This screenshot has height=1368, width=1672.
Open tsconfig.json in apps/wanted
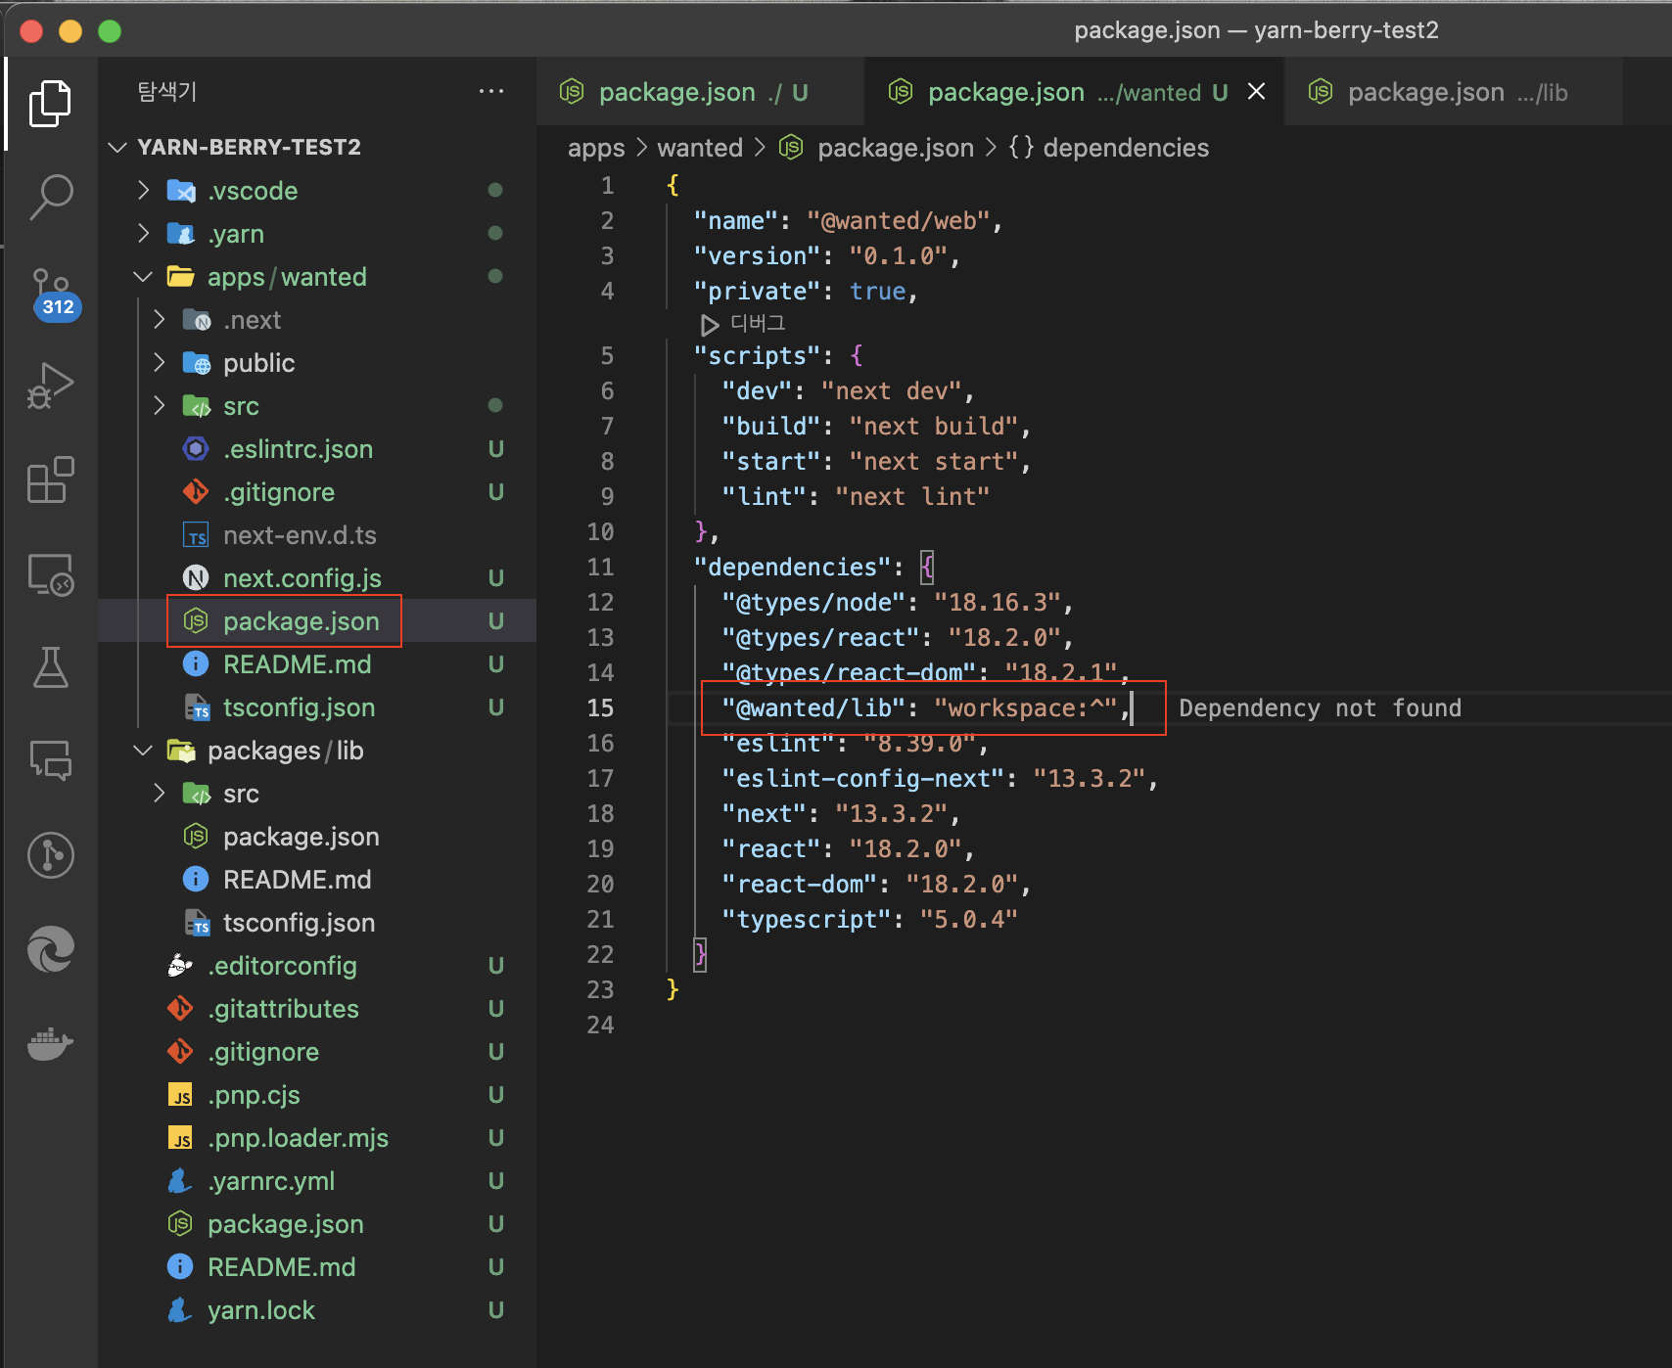(x=317, y=707)
